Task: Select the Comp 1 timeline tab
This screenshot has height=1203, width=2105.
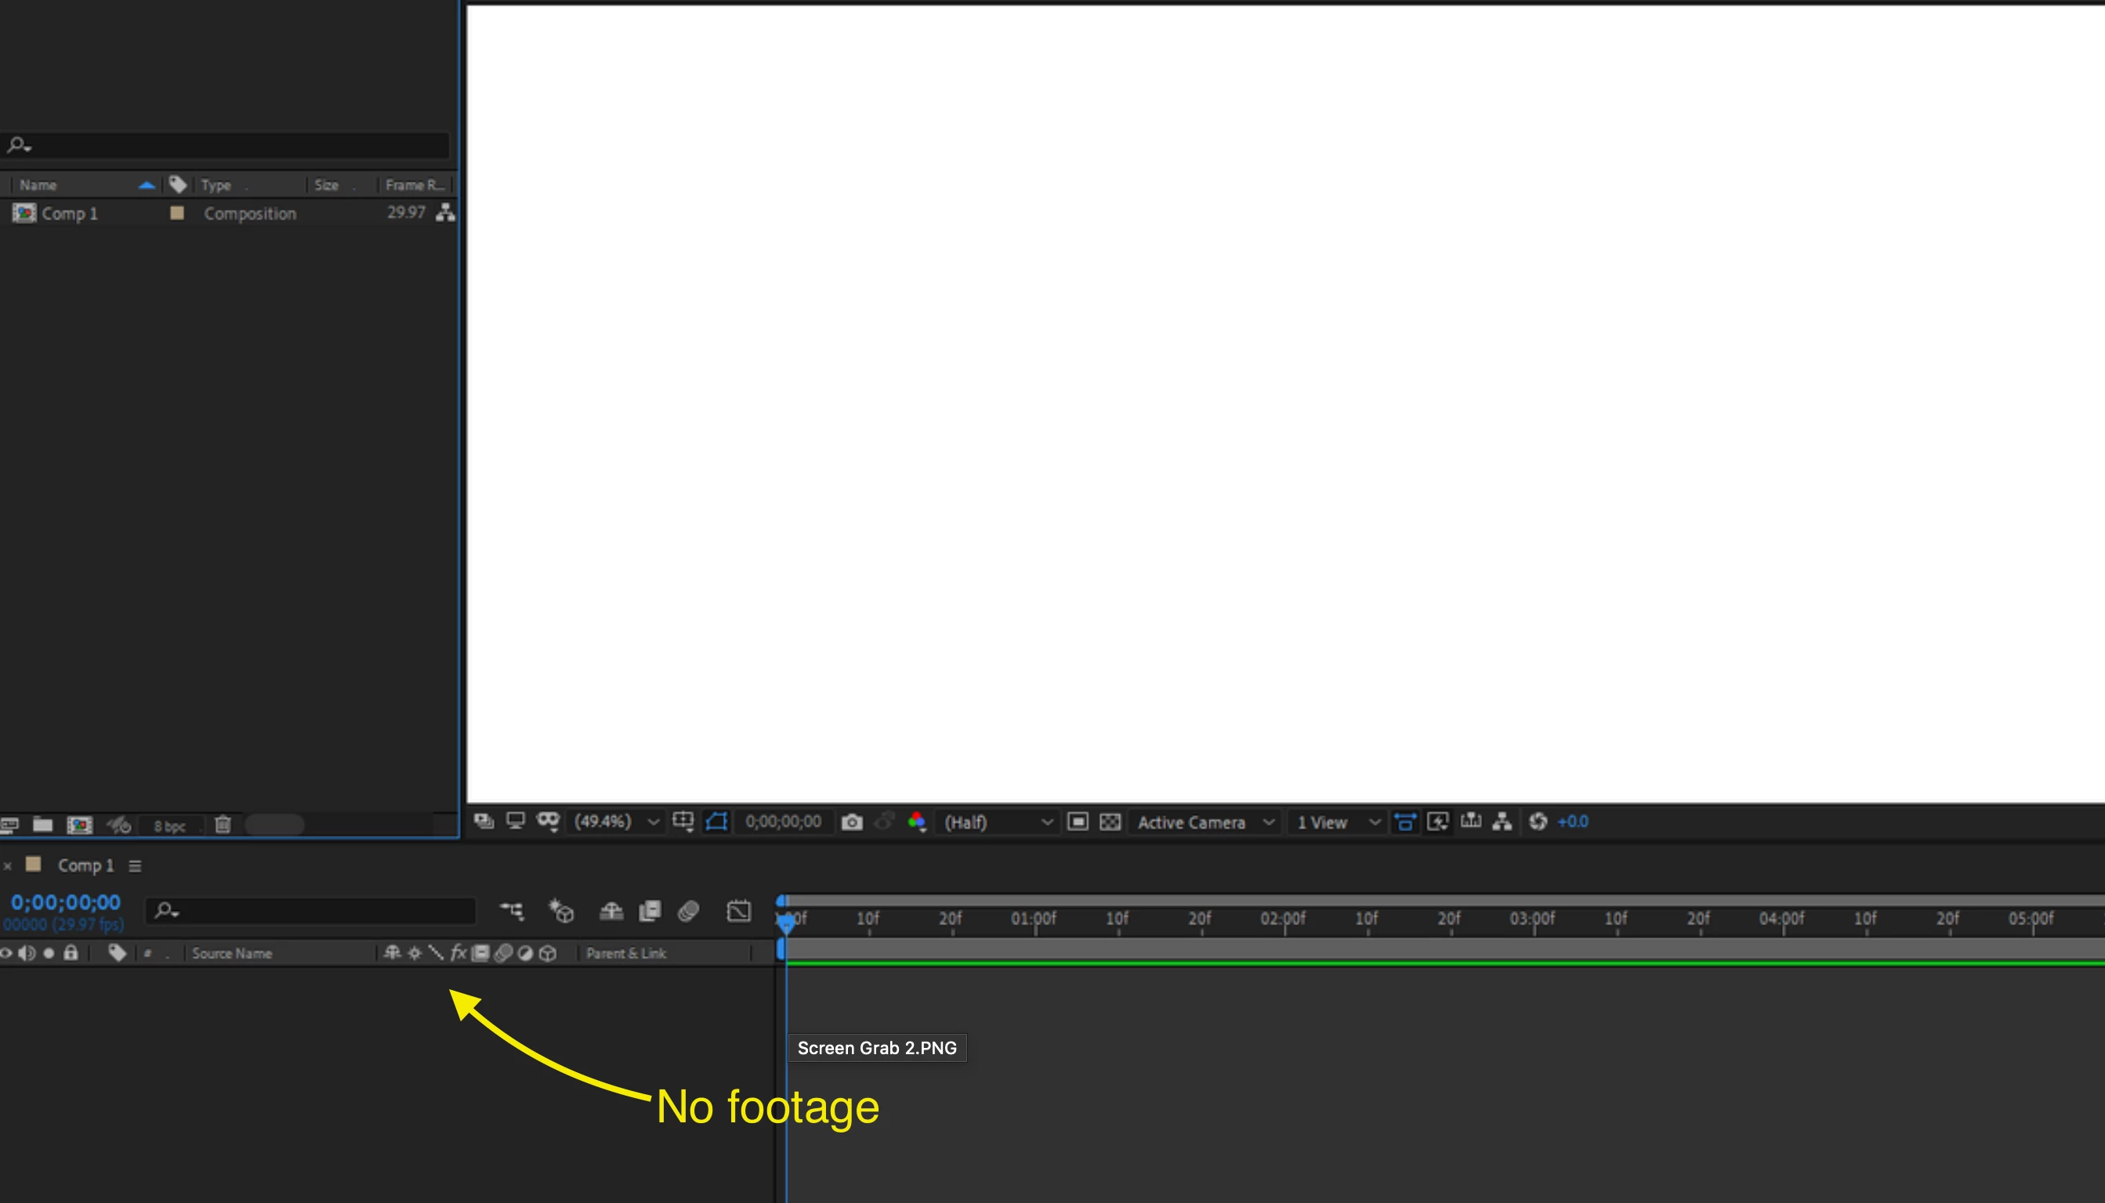Action: tap(85, 865)
